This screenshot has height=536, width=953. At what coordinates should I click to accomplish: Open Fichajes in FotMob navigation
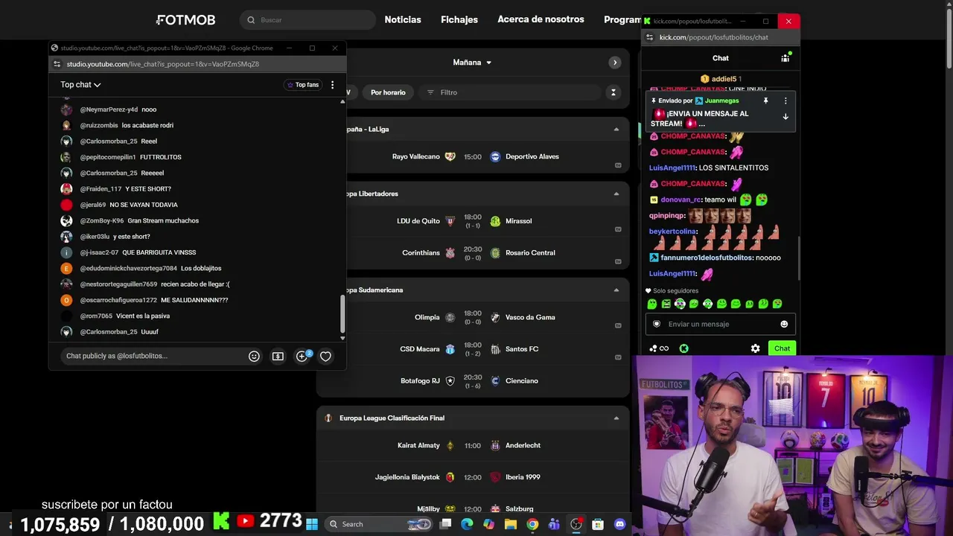coord(459,20)
